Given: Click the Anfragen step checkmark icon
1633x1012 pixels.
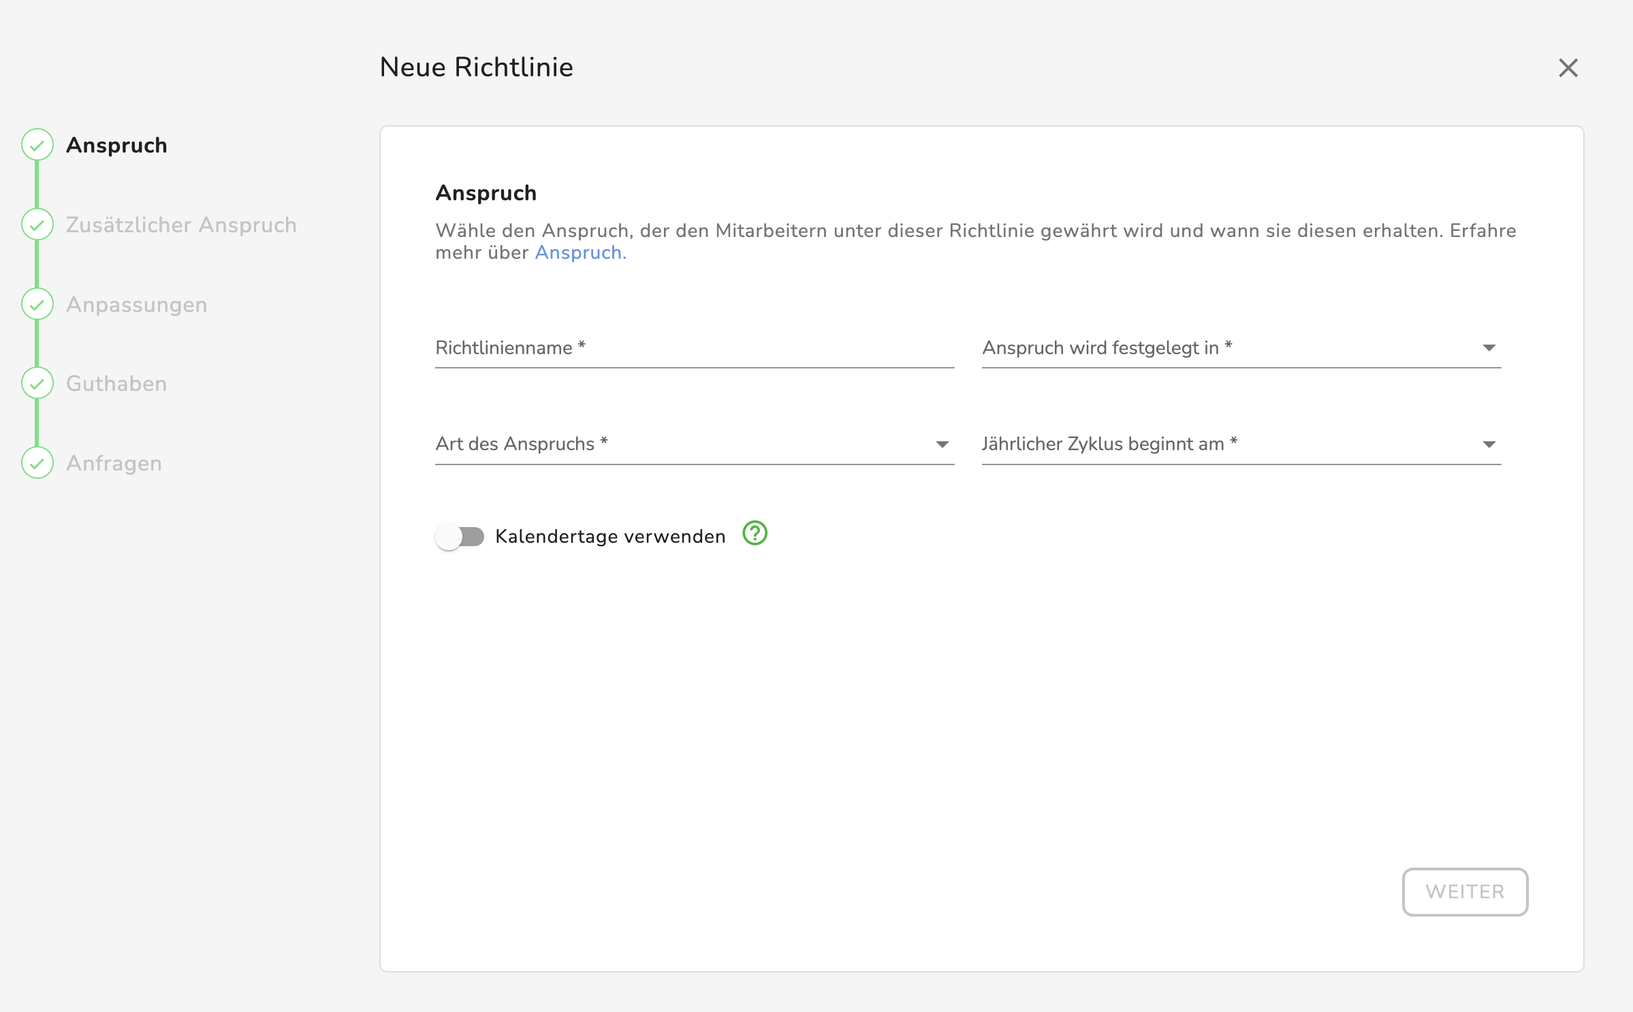Looking at the screenshot, I should [37, 463].
